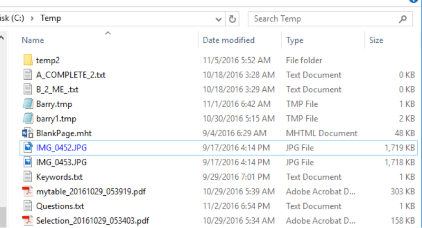Click the Temp breadcrumb in address bar
The height and width of the screenshot is (228, 422).
(x=51, y=18)
